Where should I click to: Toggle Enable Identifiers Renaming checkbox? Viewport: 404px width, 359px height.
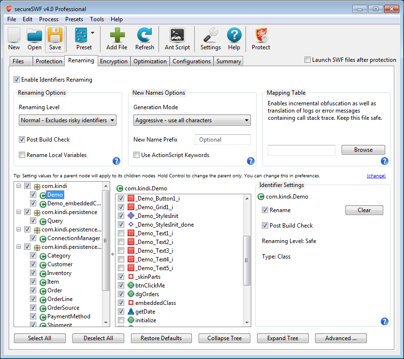pyautogui.click(x=17, y=80)
